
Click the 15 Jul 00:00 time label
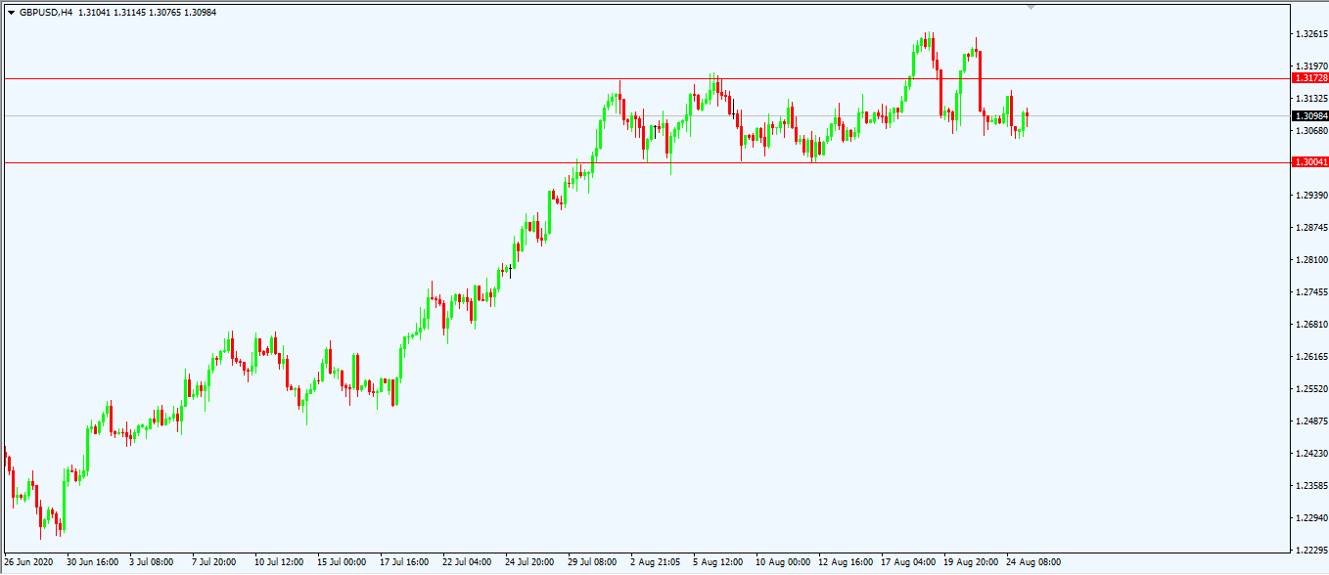pyautogui.click(x=342, y=562)
